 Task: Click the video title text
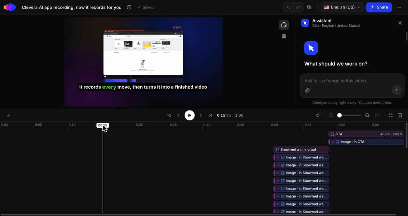click(x=72, y=7)
